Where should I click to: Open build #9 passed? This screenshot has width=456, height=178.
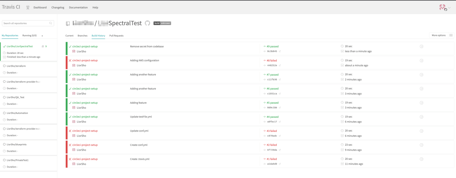click(273, 46)
